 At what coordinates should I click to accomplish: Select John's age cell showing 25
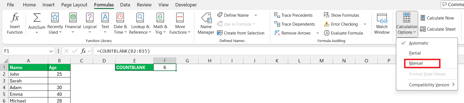pos(59,74)
